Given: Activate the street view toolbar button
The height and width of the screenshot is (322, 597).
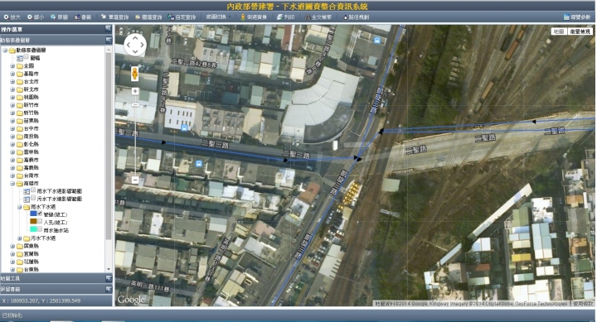Looking at the screenshot, I should [254, 17].
